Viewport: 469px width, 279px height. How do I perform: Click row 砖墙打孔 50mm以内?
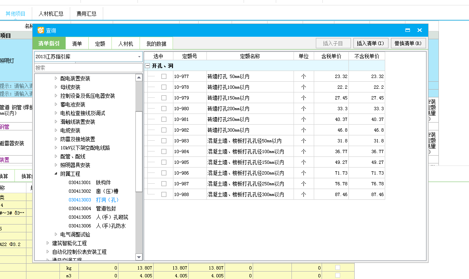pos(264,76)
